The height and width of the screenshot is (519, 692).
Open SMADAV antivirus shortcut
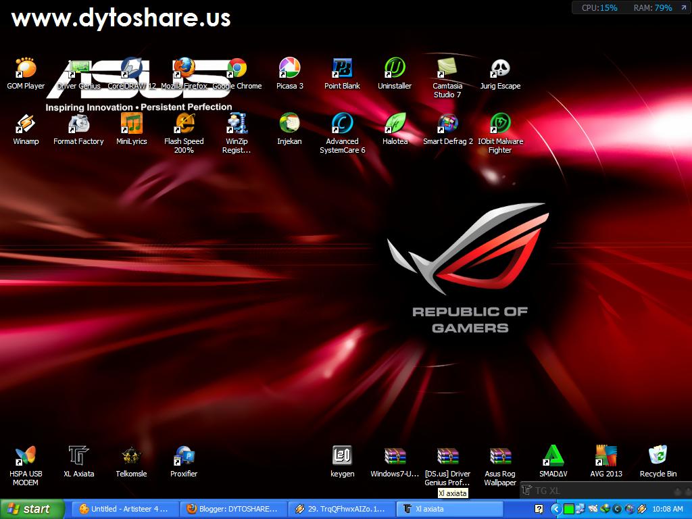(553, 462)
